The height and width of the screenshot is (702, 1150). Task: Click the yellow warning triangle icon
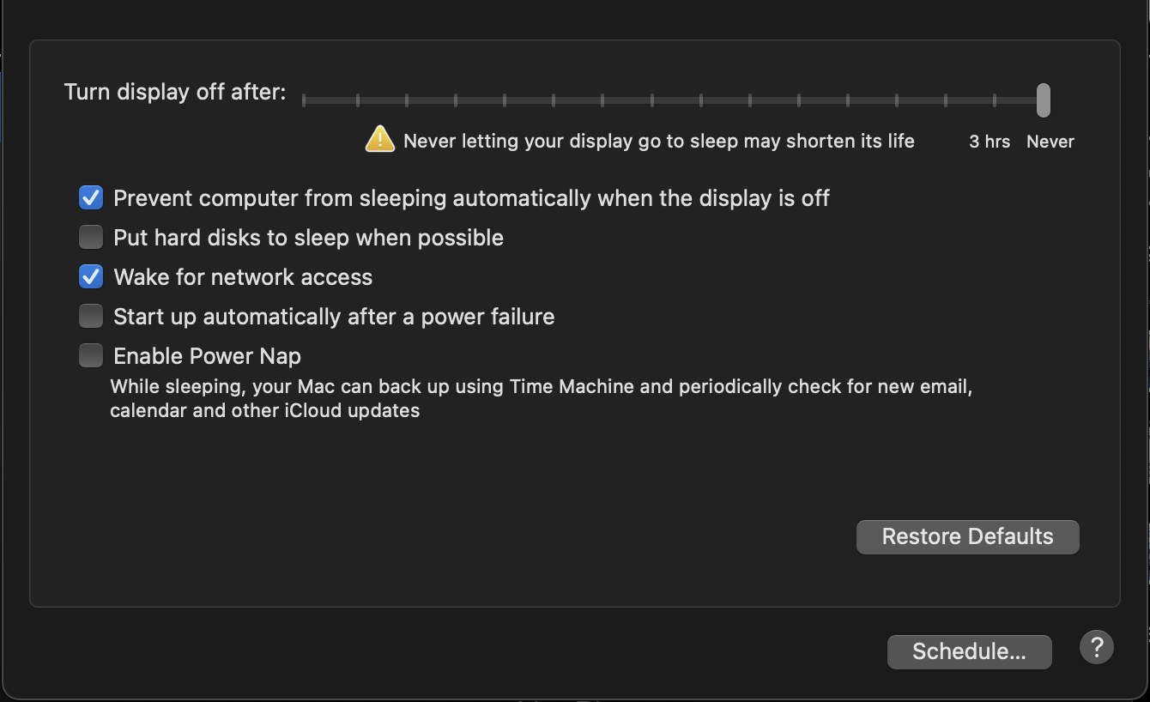click(x=379, y=139)
